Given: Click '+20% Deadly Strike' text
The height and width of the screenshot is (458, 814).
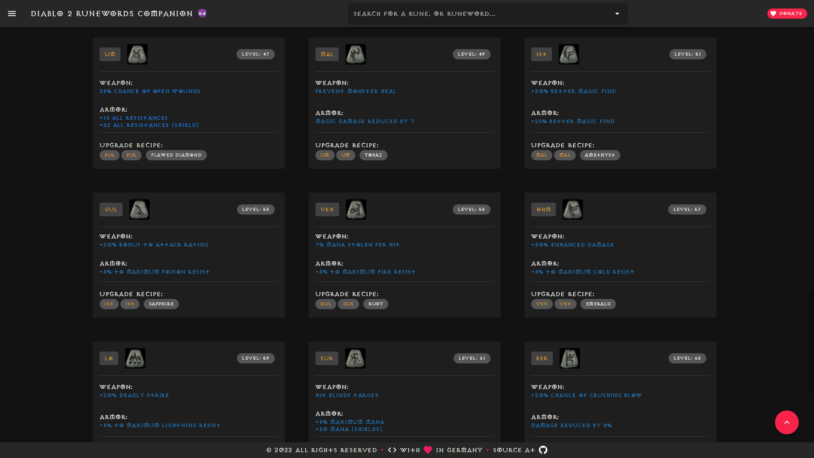Looking at the screenshot, I should tap(134, 395).
